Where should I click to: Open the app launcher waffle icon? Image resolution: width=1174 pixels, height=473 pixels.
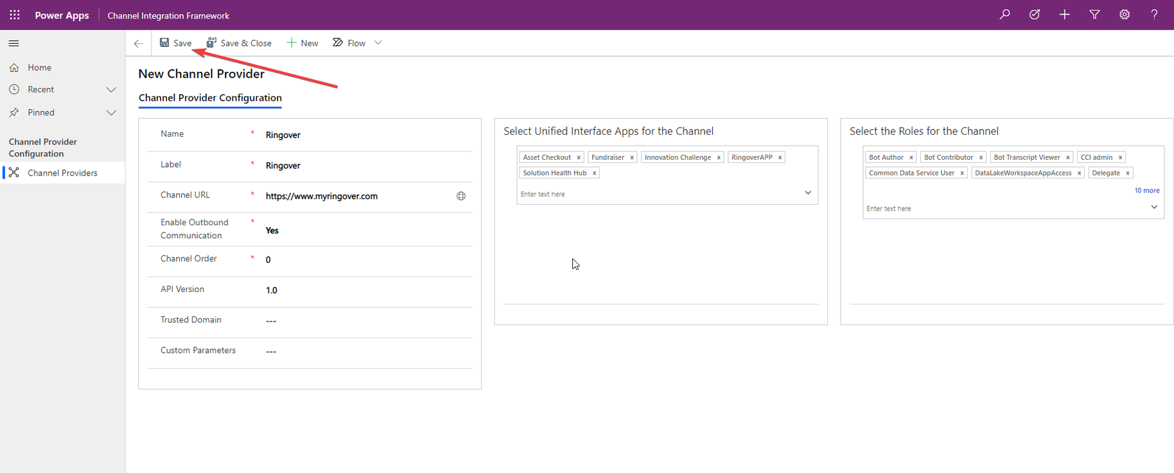tap(15, 15)
